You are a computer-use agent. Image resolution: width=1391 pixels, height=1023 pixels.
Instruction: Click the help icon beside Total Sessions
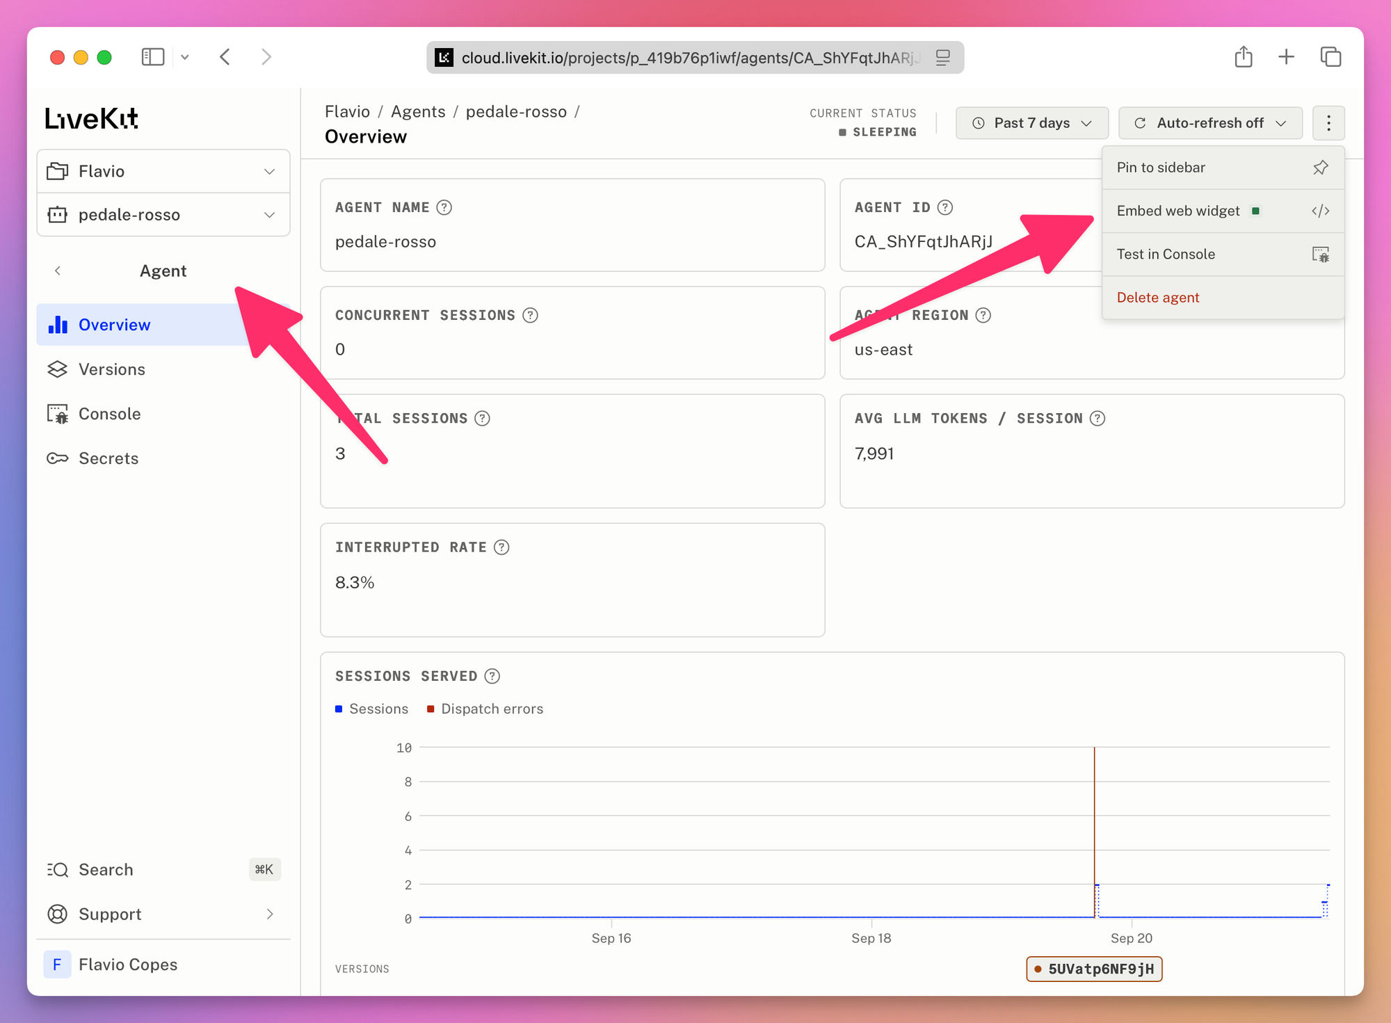click(x=482, y=418)
